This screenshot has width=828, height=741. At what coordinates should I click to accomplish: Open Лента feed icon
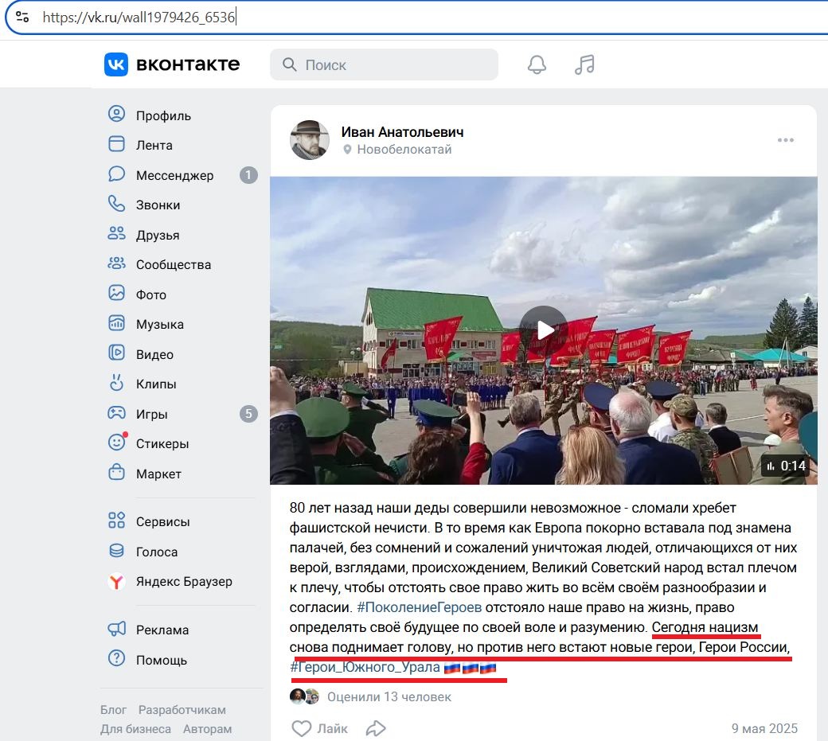pos(117,144)
